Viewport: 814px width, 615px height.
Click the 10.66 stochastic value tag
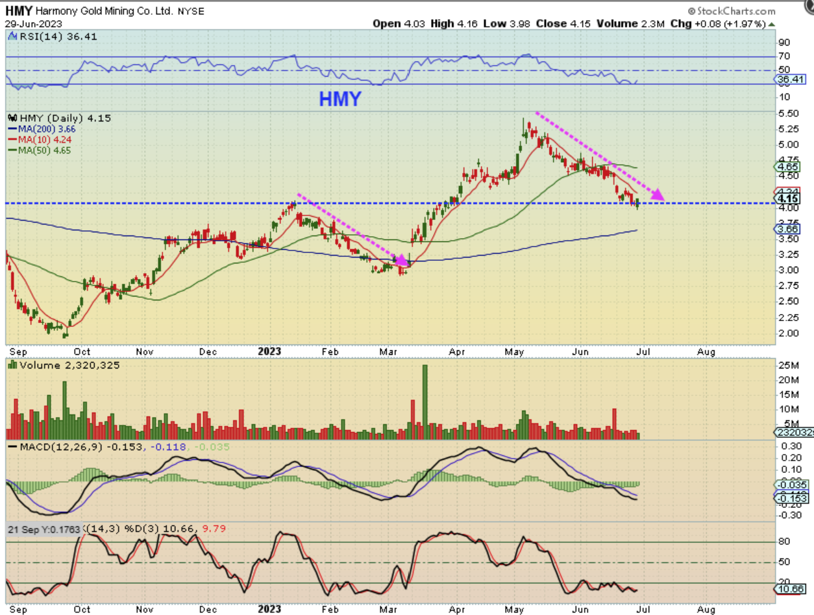tap(791, 588)
